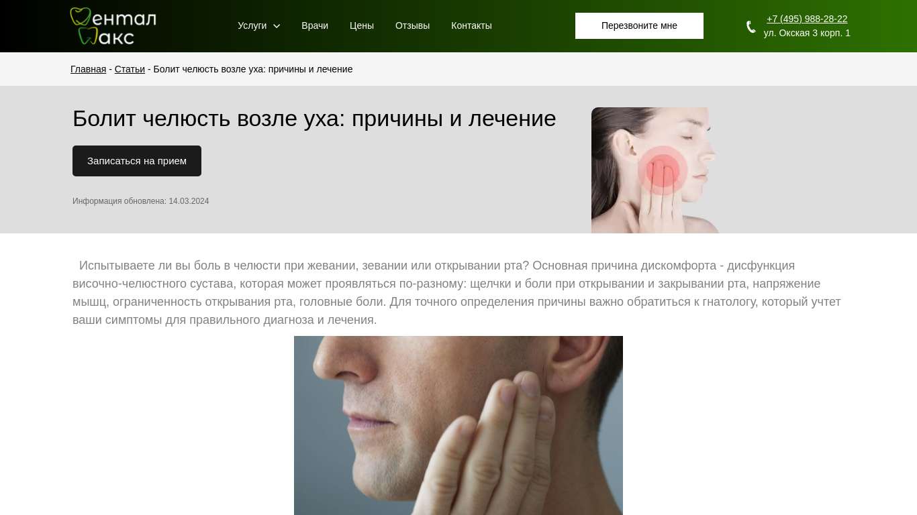The height and width of the screenshot is (515, 917).
Task: Open the Врачи menu item
Action: pyautogui.click(x=315, y=25)
